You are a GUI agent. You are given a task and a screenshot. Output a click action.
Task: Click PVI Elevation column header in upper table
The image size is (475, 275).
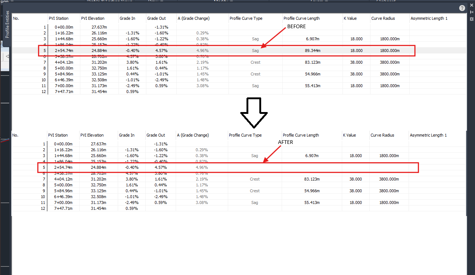click(x=92, y=18)
